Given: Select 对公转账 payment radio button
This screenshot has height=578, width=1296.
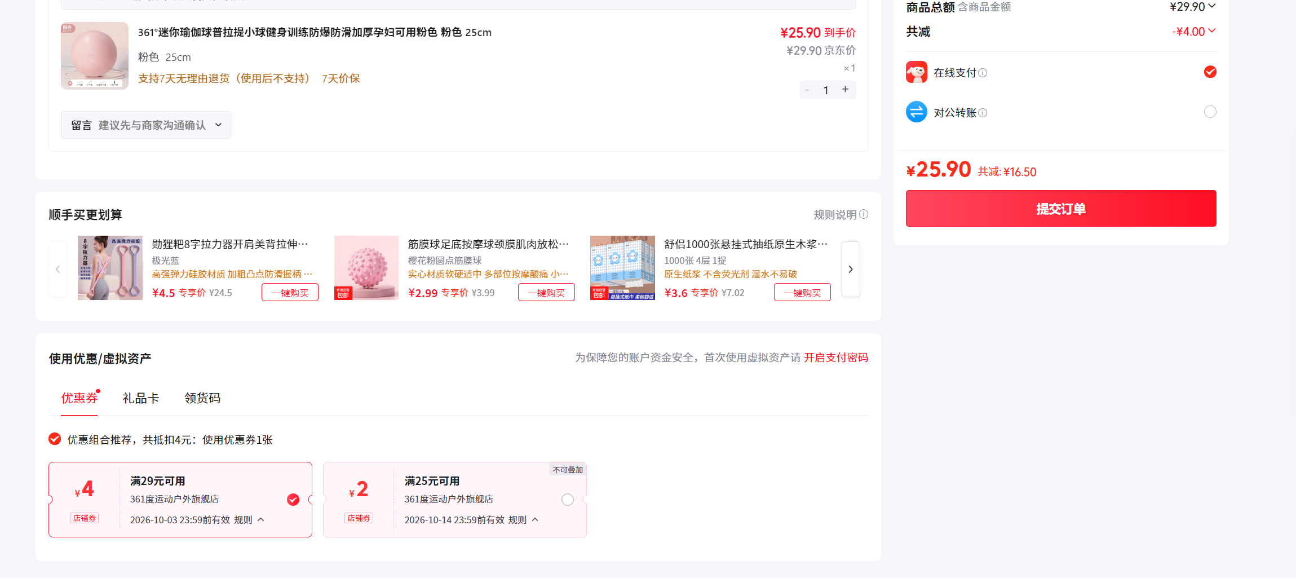Looking at the screenshot, I should click(1210, 112).
